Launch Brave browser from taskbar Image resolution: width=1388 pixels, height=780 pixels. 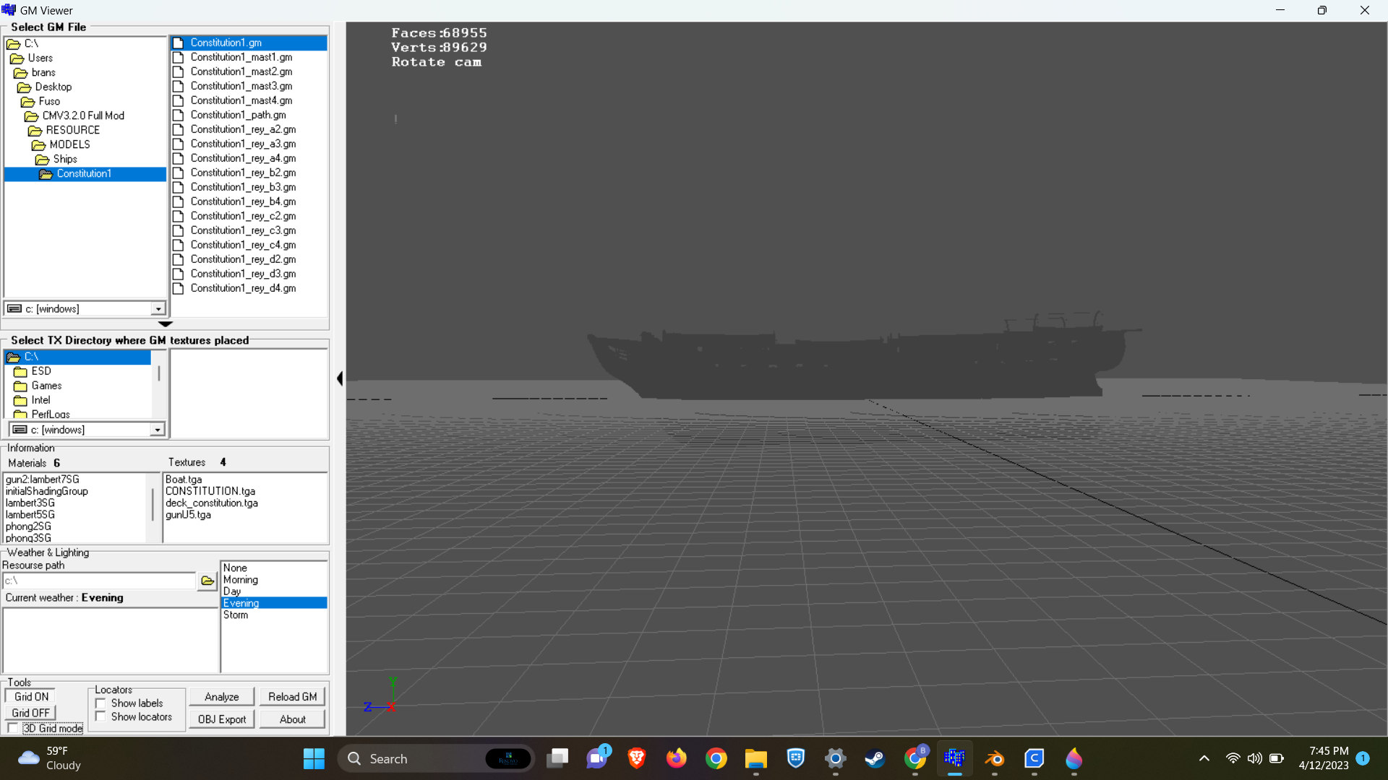point(637,758)
